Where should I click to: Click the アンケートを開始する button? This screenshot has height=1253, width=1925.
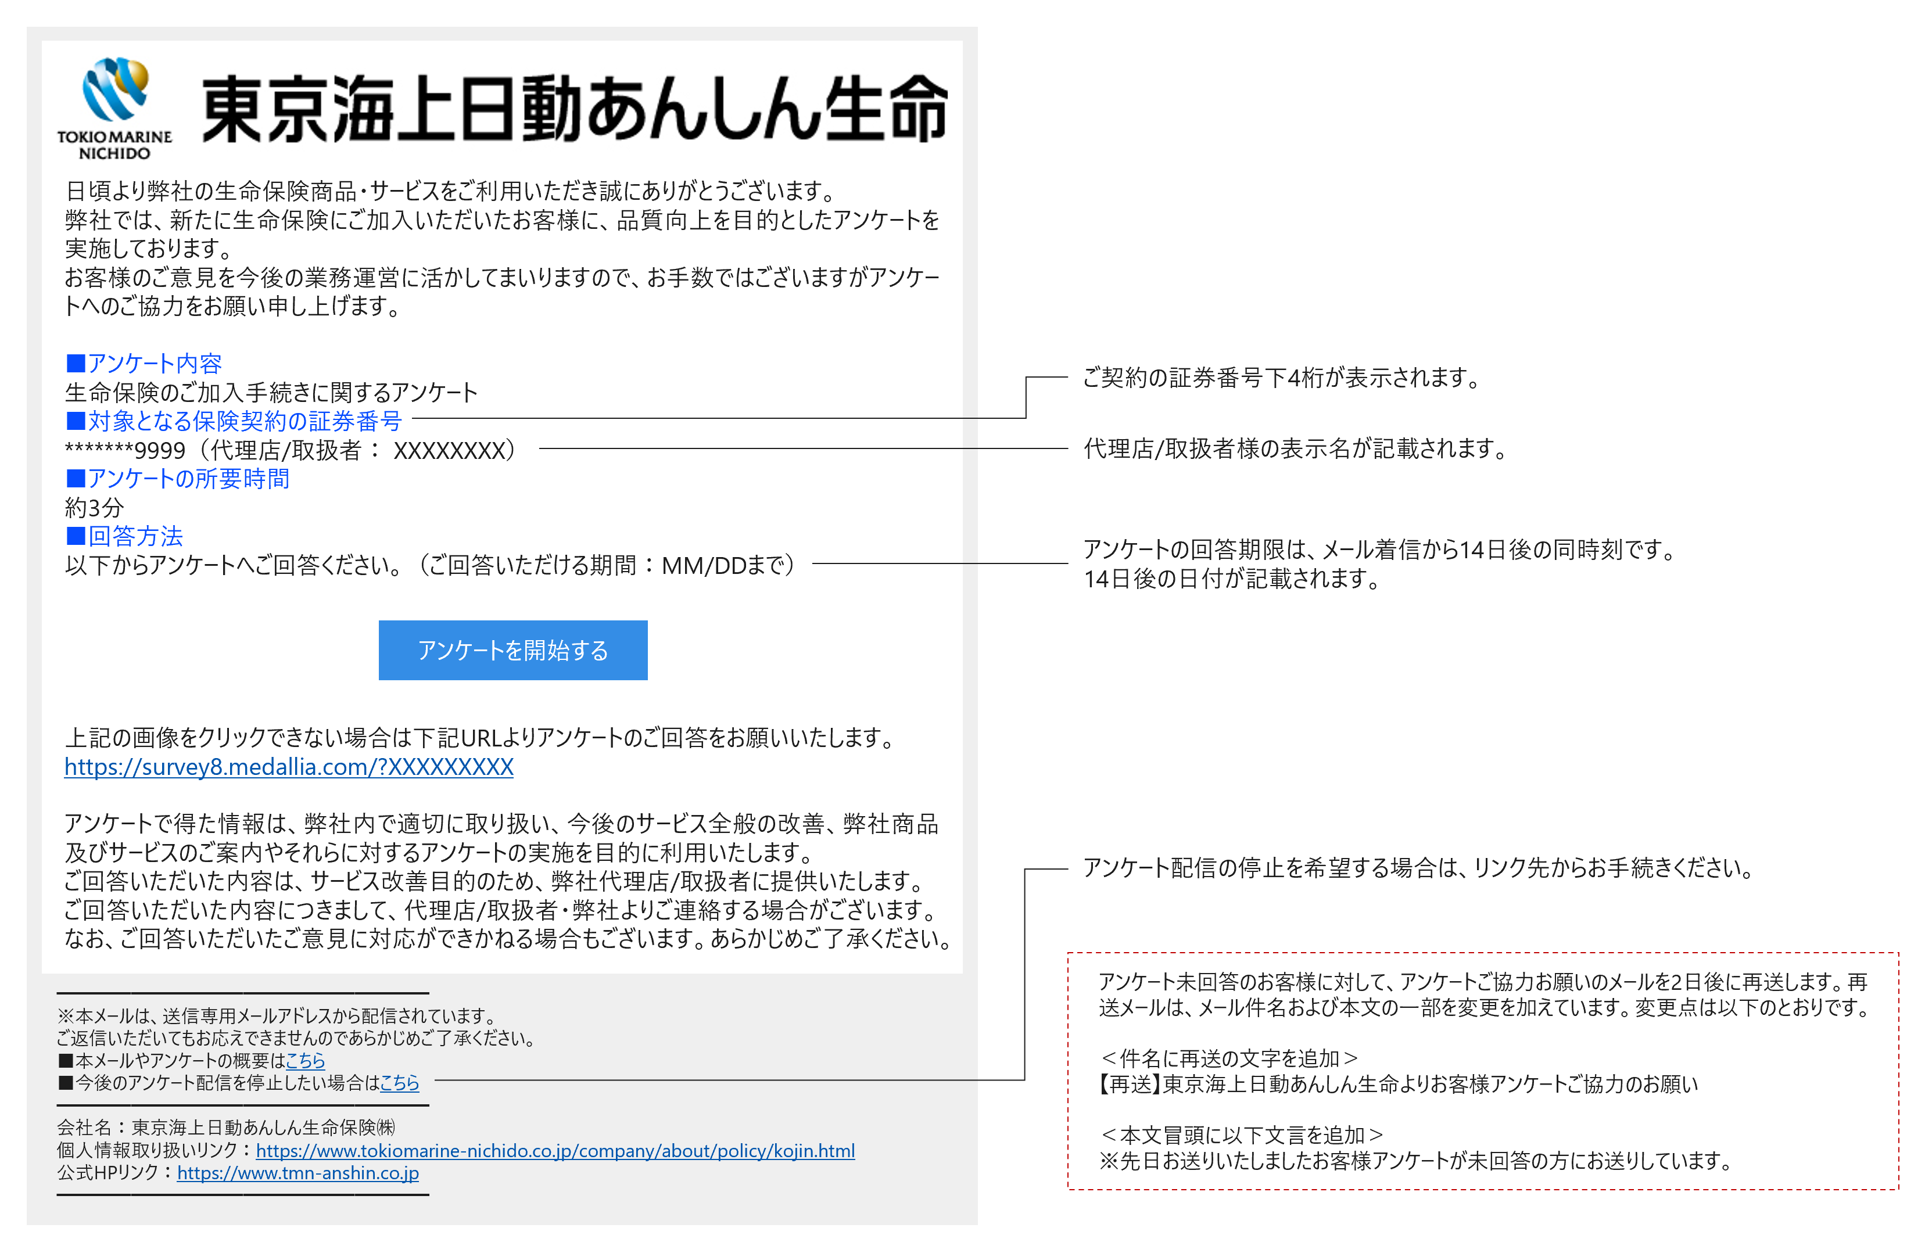(513, 650)
